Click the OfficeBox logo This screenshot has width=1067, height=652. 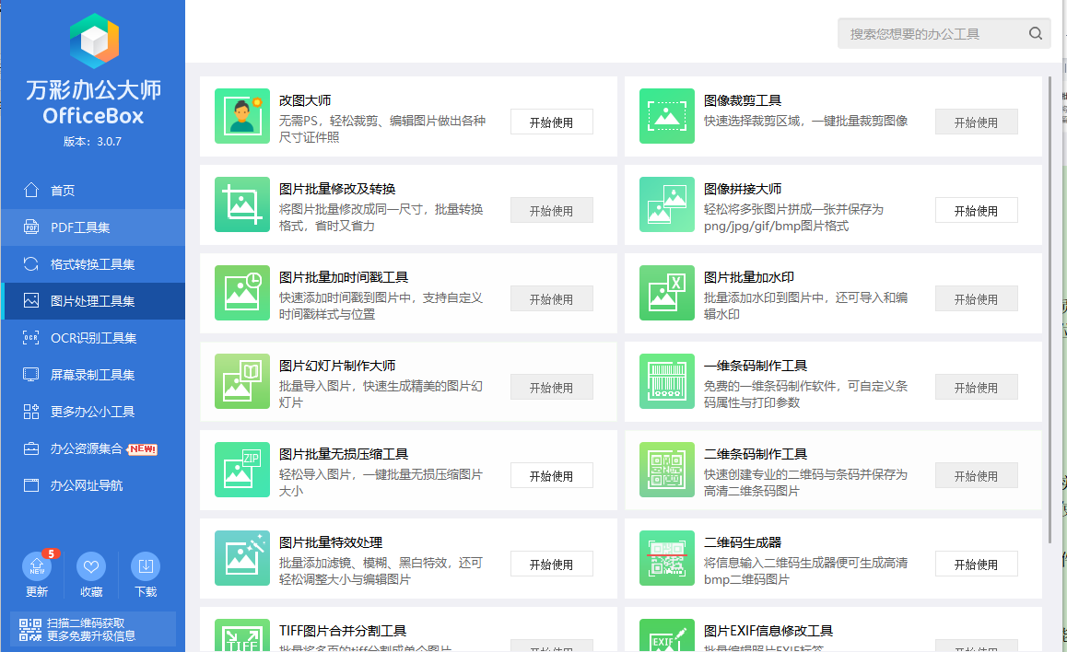[92, 39]
